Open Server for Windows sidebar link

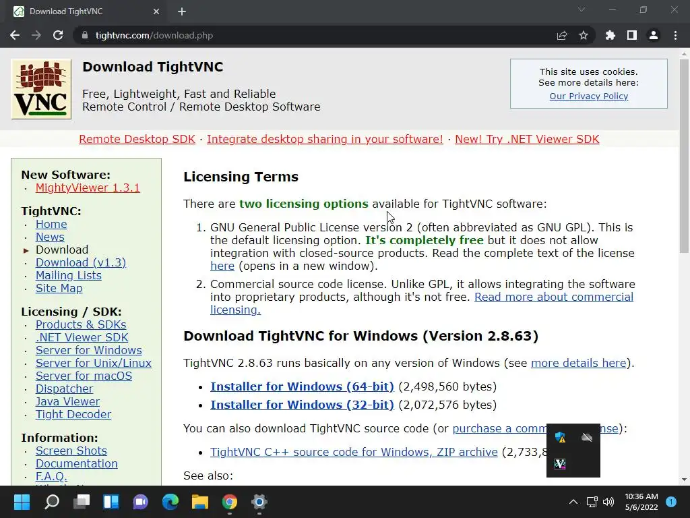(x=88, y=350)
